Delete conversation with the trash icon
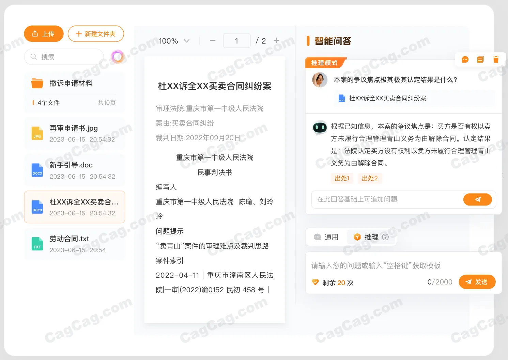The height and width of the screenshot is (360, 508). (496, 60)
